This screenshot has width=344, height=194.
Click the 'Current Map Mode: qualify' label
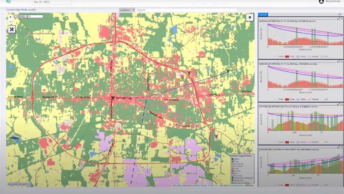[21, 10]
